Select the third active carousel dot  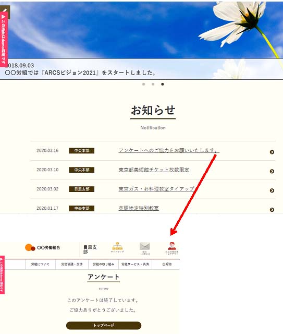163,84
